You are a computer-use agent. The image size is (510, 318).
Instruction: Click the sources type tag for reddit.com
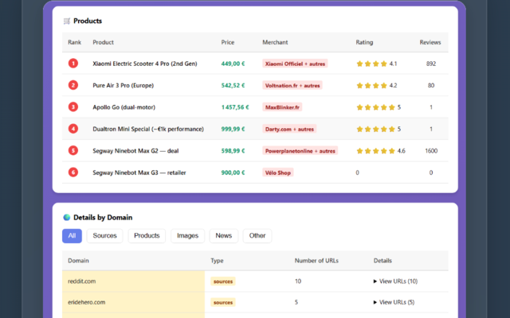223,281
